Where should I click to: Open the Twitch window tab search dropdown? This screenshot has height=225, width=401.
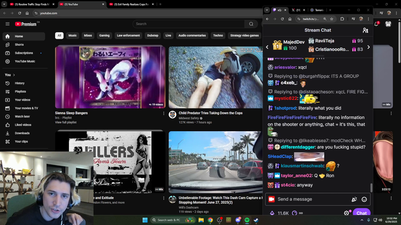click(x=267, y=10)
